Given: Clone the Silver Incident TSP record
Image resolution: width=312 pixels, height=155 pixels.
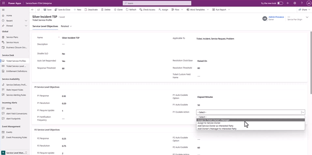Looking at the screenshot, I should coord(118,10).
